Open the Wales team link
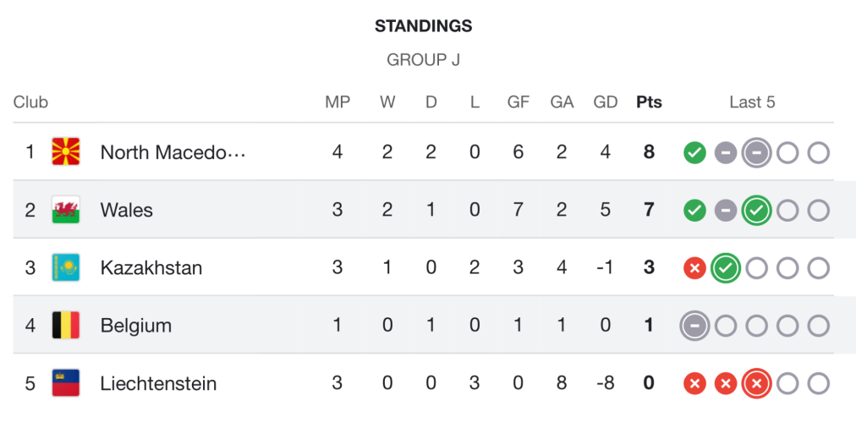Image resolution: width=856 pixels, height=423 pixels. (126, 210)
